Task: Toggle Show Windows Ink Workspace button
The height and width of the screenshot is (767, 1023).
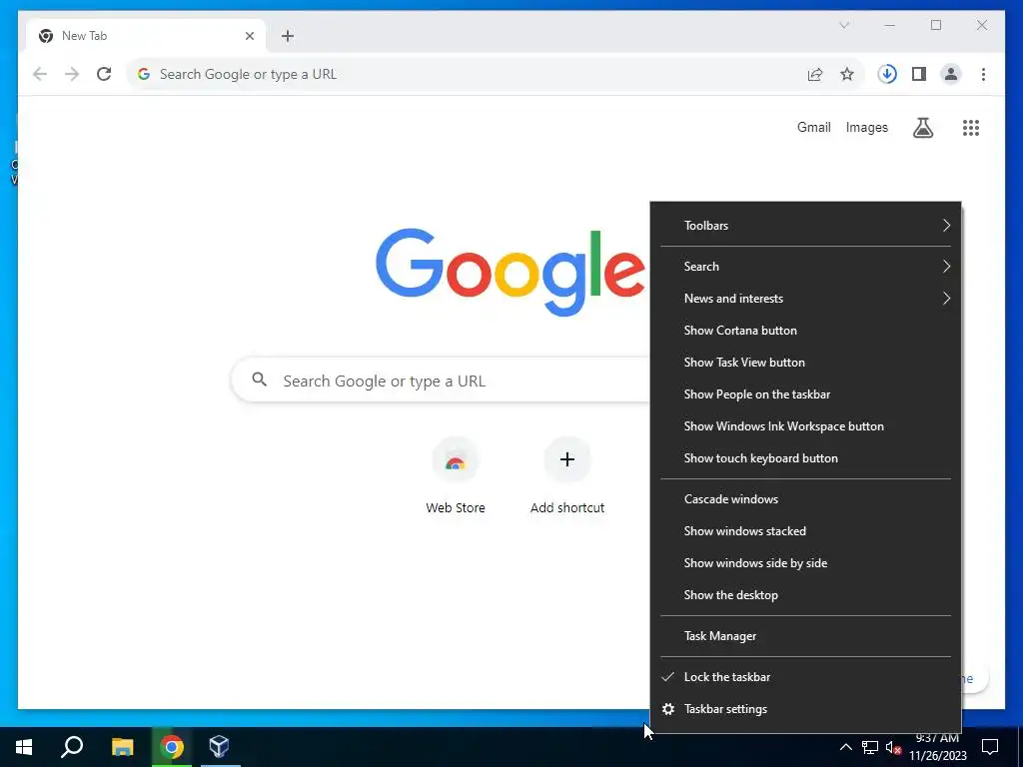Action: [806, 426]
